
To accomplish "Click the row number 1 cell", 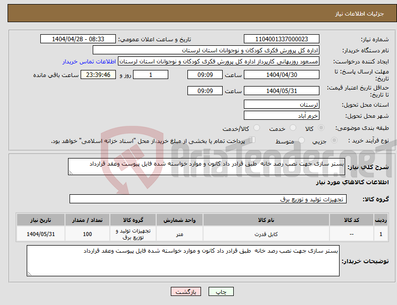I will pyautogui.click(x=380, y=234).
